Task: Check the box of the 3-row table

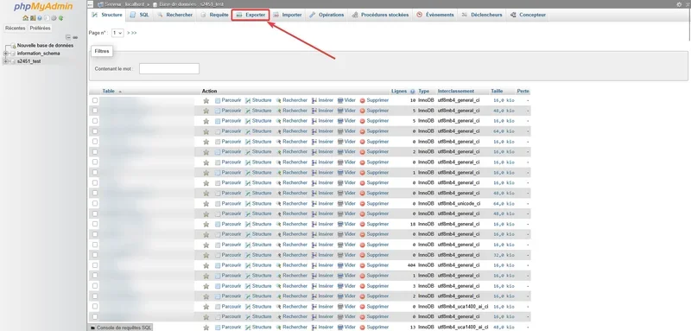Action: click(95, 285)
